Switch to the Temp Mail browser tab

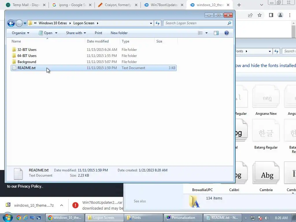(x=25, y=5)
